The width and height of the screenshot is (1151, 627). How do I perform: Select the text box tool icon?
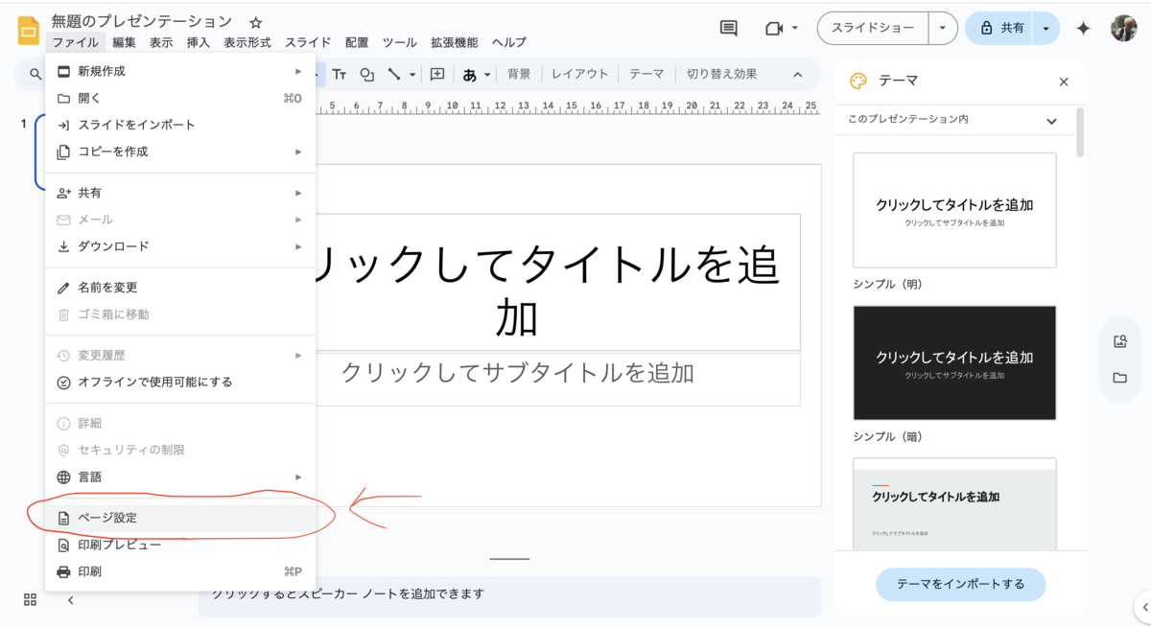pos(339,74)
